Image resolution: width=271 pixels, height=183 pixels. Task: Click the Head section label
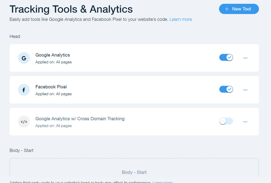click(15, 37)
